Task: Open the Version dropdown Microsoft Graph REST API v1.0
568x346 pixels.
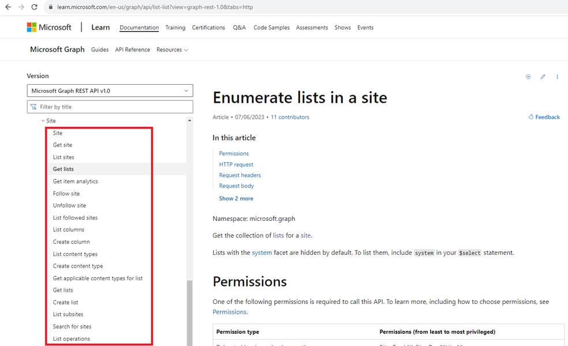Action: click(x=110, y=91)
